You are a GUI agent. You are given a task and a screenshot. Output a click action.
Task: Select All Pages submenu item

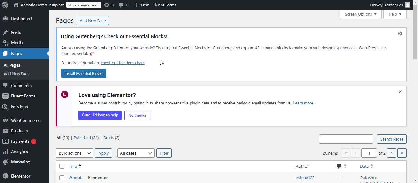[x=12, y=65]
